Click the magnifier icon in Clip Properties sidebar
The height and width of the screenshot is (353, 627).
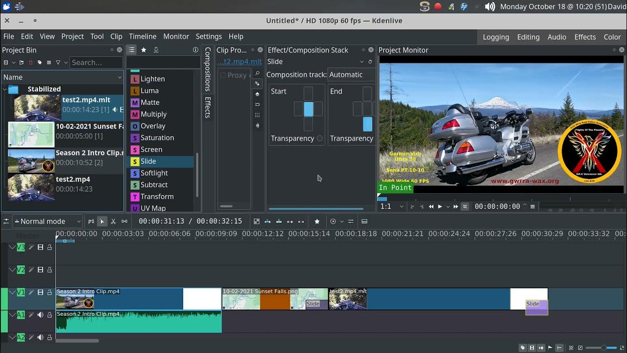257,74
